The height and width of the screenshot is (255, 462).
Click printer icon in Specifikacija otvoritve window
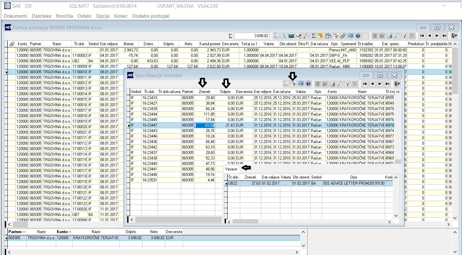pyautogui.click(x=332, y=84)
